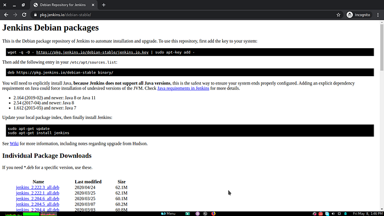Click the red system tray icon
384x216 pixels.
click(320, 214)
